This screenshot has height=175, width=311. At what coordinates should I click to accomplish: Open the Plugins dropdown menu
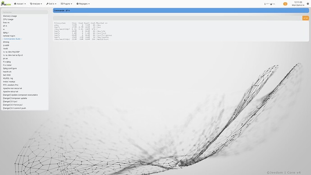[x=66, y=4]
